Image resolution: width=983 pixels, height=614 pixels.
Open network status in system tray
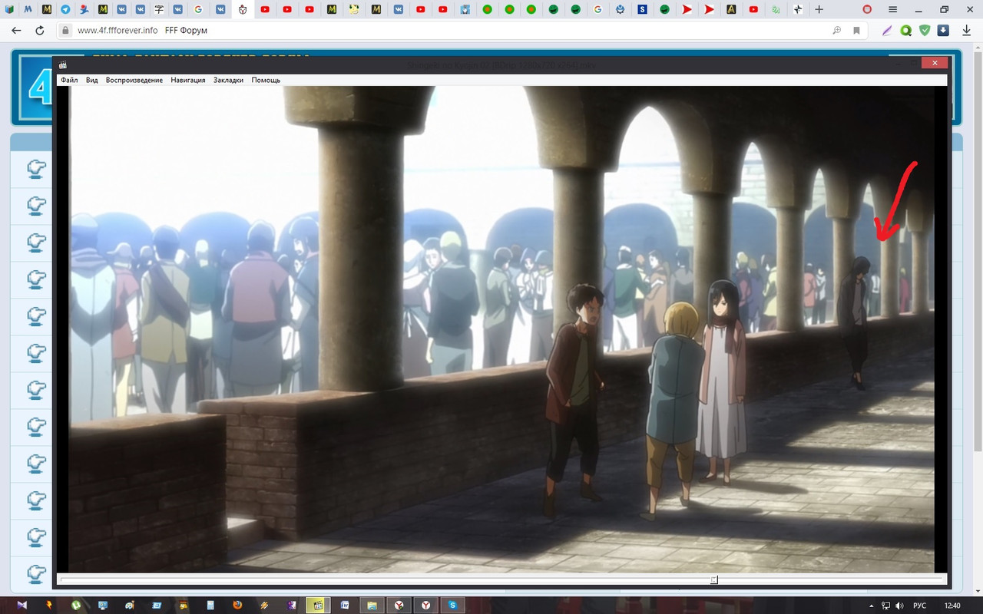pyautogui.click(x=886, y=606)
